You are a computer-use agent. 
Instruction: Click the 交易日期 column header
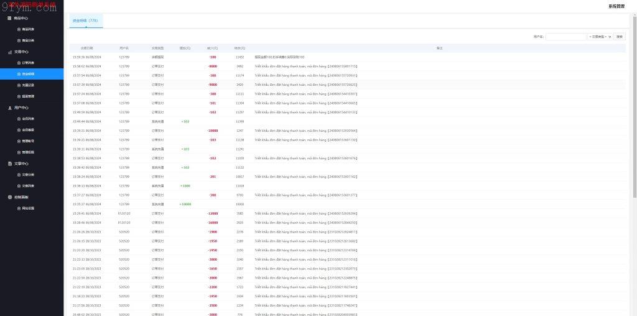(x=87, y=48)
